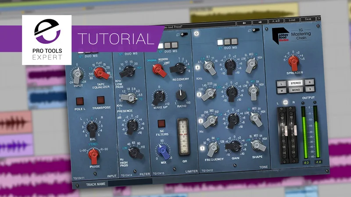Select DUO mode in the Tone module
The height and width of the screenshot is (197, 351).
227,42
